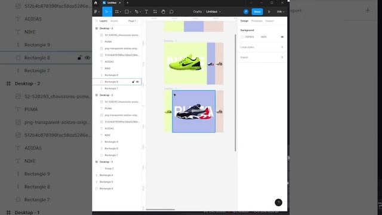Select the Untitled file tab
Image resolution: width=382 pixels, height=215 pixels.
tap(112, 2)
